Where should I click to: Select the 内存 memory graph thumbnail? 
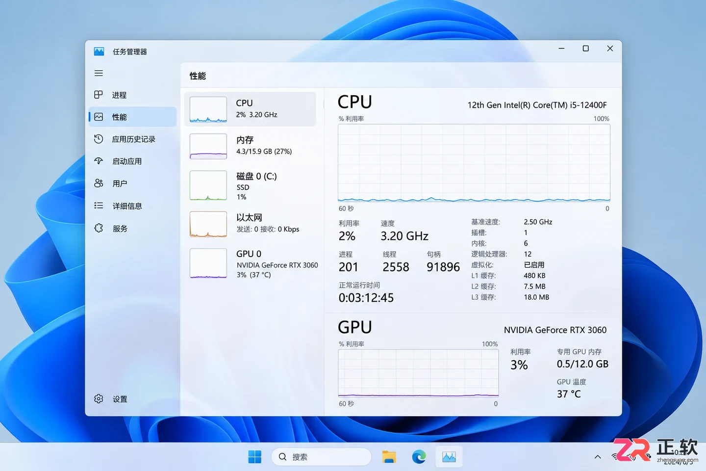[208, 146]
